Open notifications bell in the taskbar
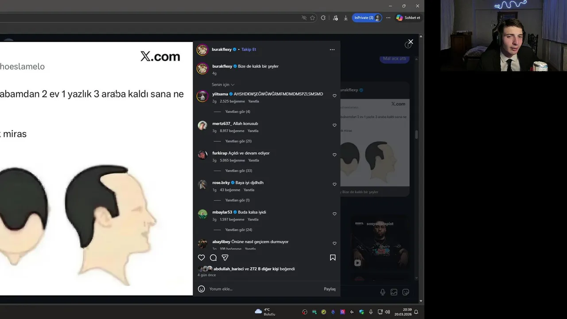Screen dimensions: 567x319 [x=416, y=312]
